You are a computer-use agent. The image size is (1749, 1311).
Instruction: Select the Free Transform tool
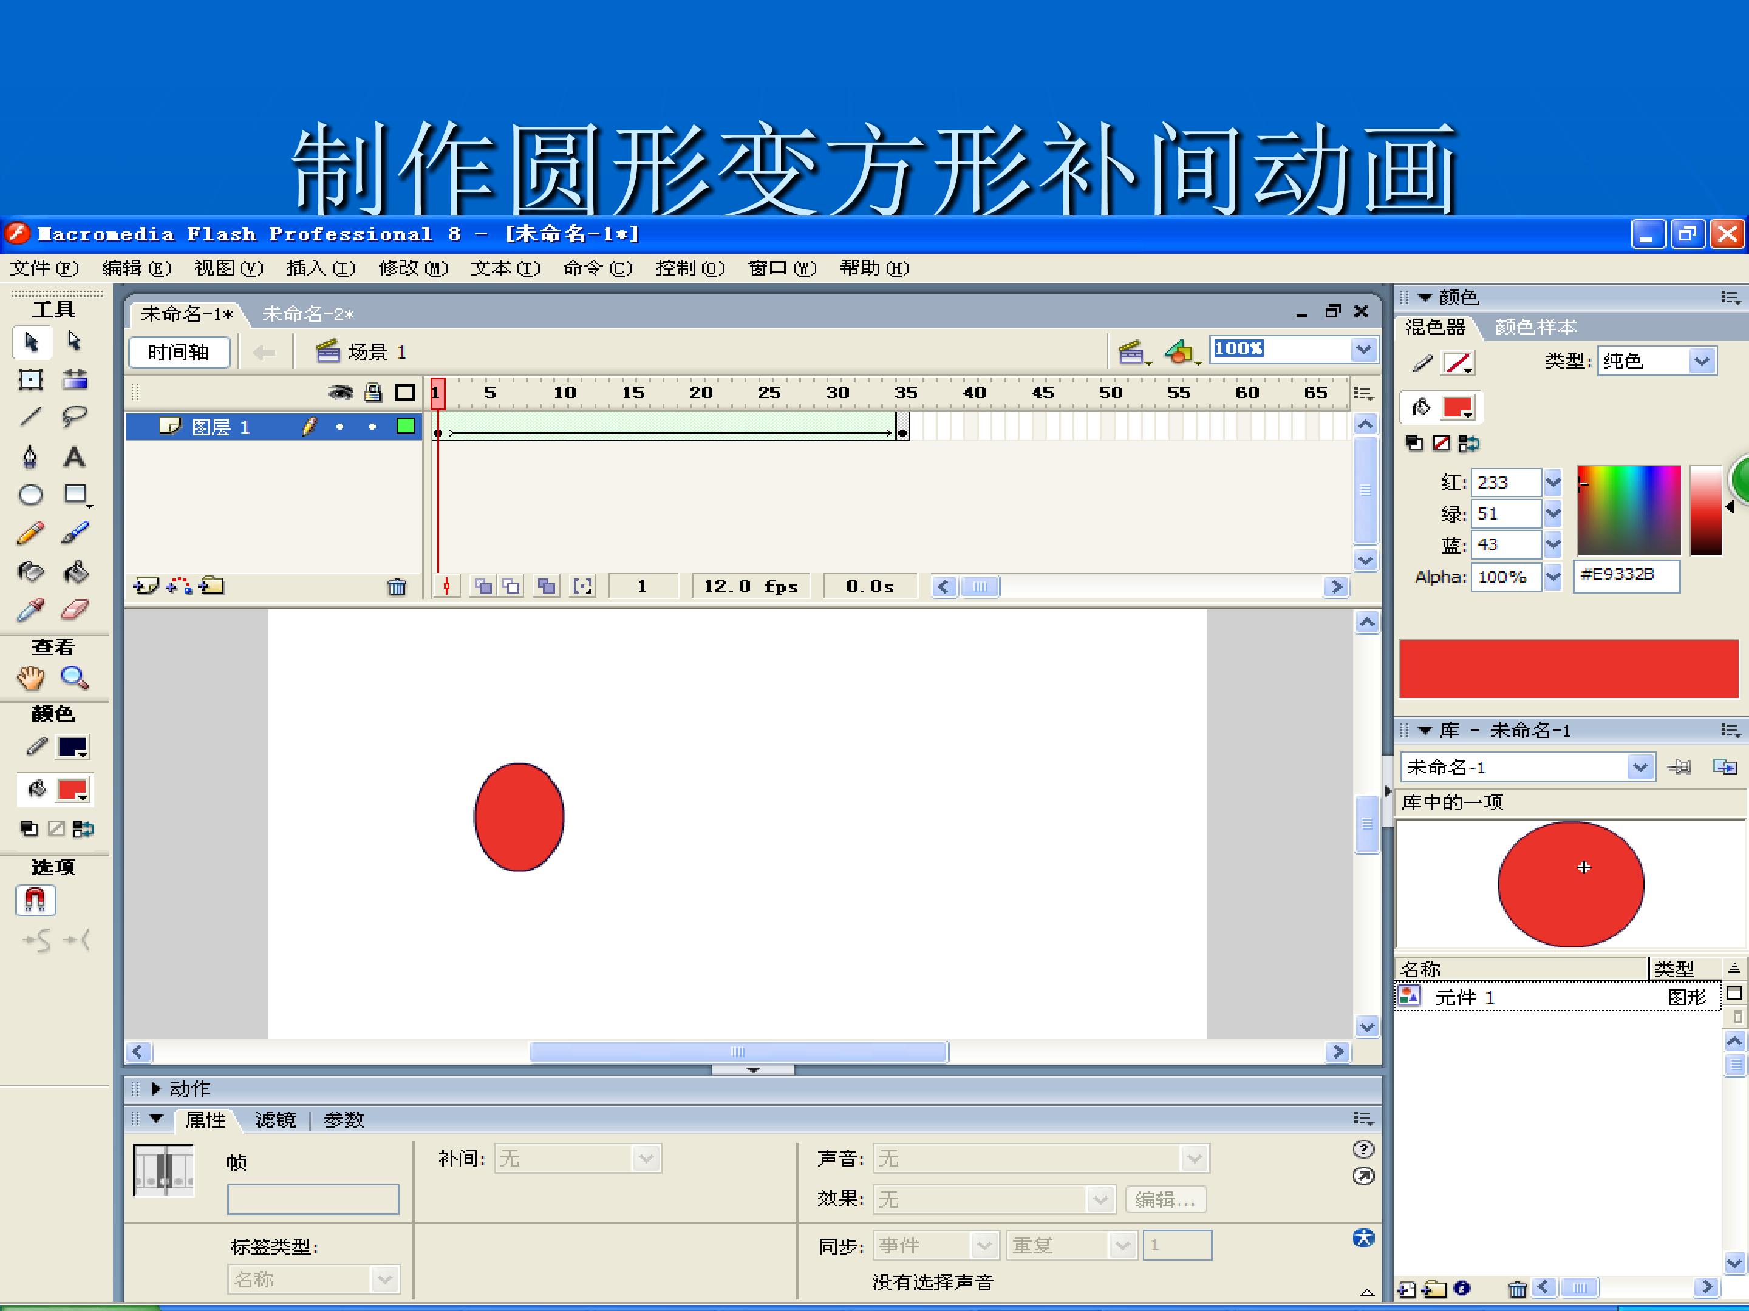[31, 380]
